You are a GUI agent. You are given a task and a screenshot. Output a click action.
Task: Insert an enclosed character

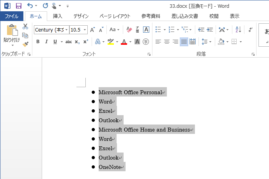pyautogui.click(x=146, y=42)
